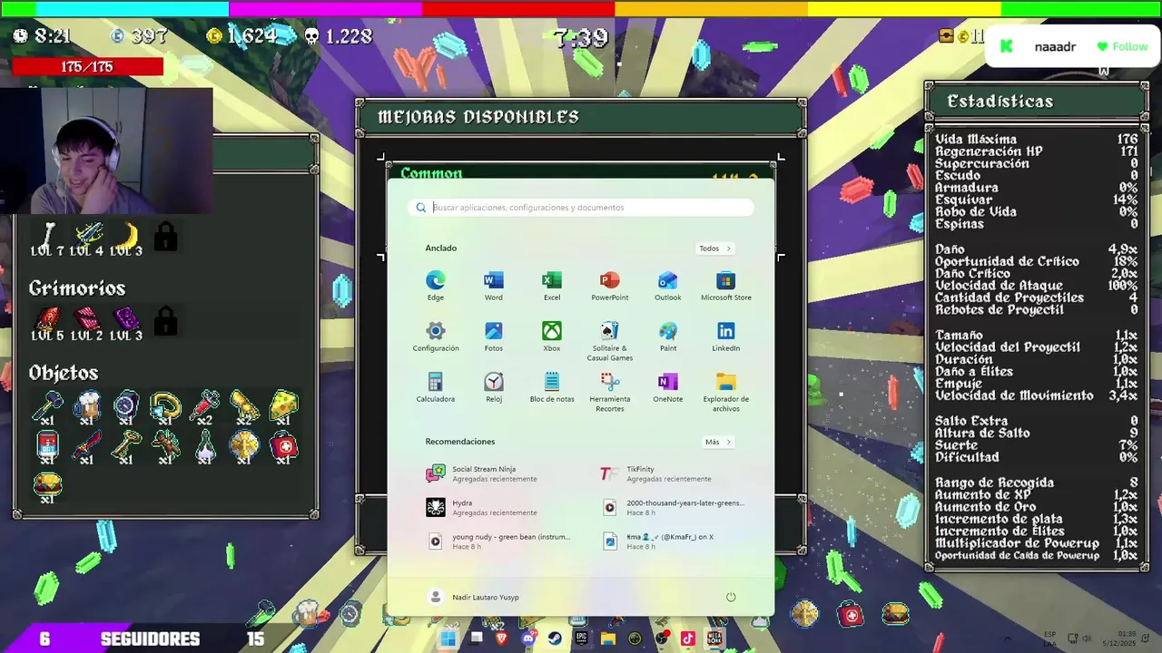Viewport: 1162px width, 653px height.
Task: Click the syringe object x2
Action: click(205, 406)
